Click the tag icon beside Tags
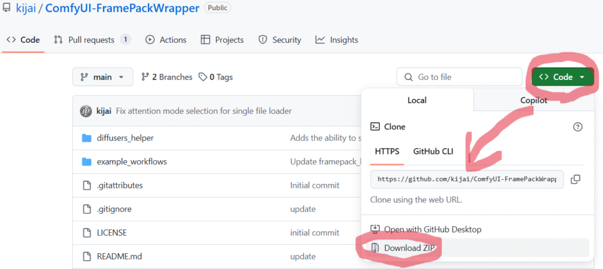 203,77
